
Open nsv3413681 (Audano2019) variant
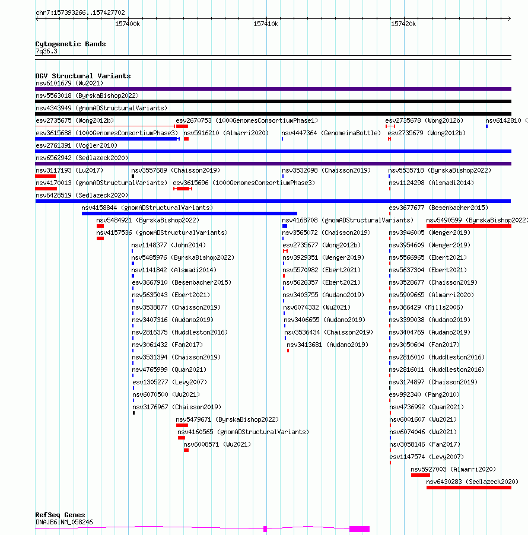[x=327, y=345]
